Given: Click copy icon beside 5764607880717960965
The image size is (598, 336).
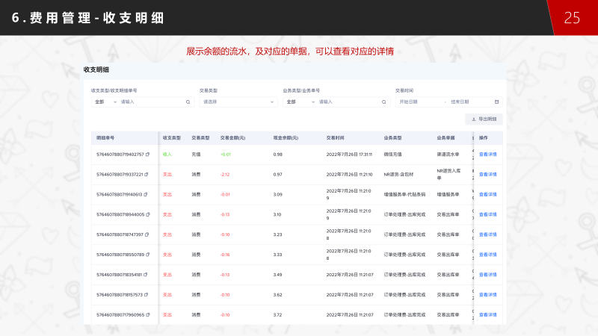Looking at the screenshot, I should (147, 315).
